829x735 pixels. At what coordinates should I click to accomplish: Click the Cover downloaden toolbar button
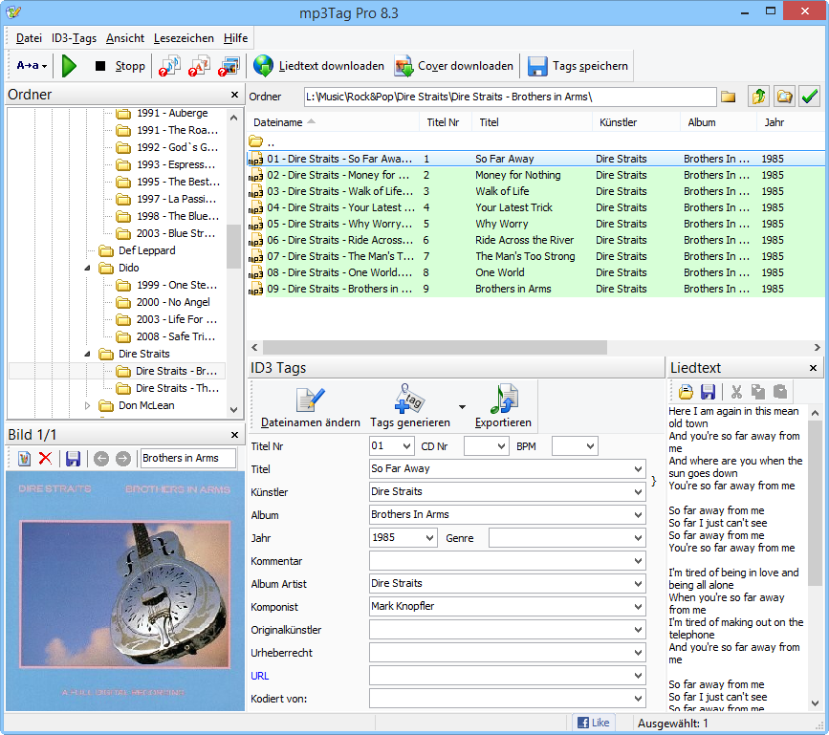click(453, 66)
